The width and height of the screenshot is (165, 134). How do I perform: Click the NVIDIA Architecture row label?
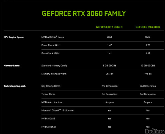[x=52, y=102]
